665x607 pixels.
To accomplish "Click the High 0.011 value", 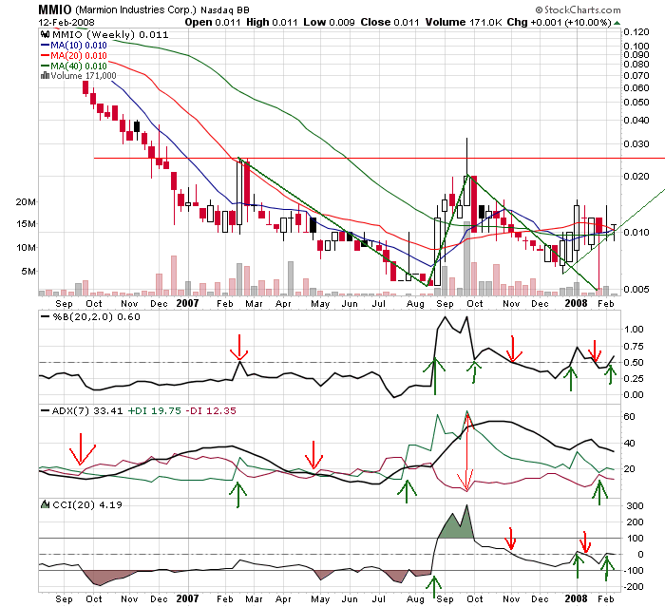I will (272, 22).
